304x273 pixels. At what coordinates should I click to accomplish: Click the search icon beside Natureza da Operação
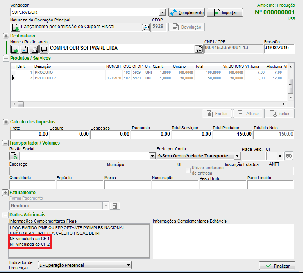click(145, 27)
